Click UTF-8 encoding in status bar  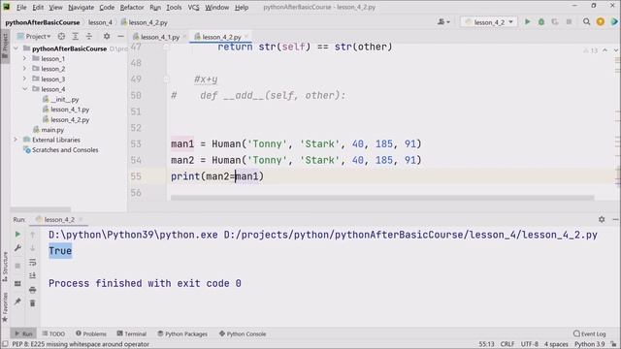[x=529, y=344]
